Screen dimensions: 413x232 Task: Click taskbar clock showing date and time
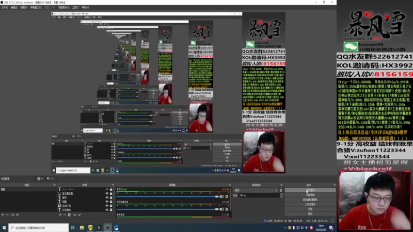pyautogui.click(x=321, y=228)
